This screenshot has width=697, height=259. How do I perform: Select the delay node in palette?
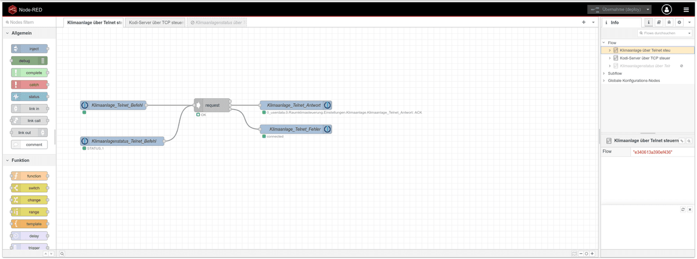30,236
